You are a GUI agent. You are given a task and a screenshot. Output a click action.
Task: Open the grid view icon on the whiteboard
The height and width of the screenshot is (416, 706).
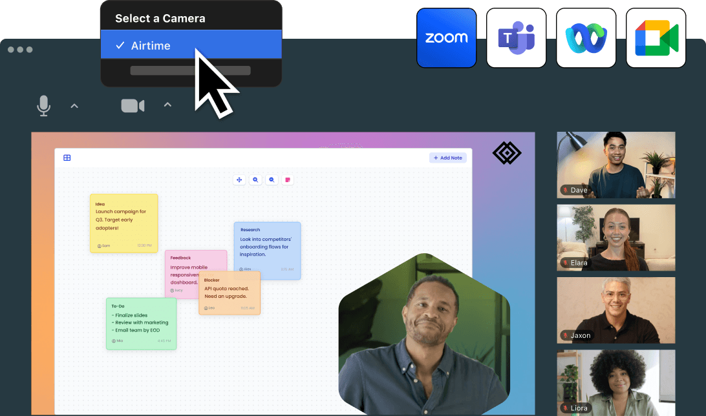pos(67,158)
